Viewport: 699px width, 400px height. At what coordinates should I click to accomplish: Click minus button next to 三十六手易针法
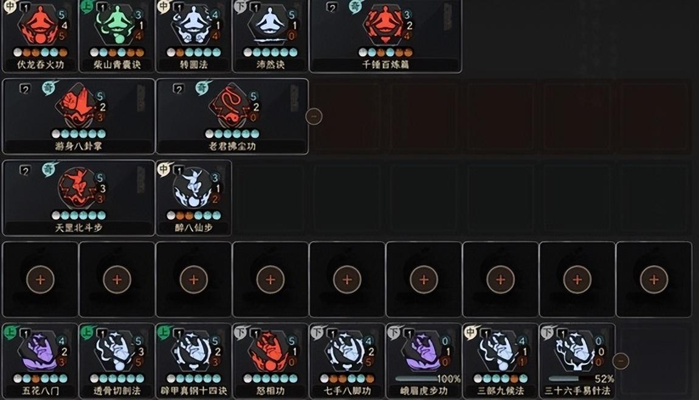[621, 360]
